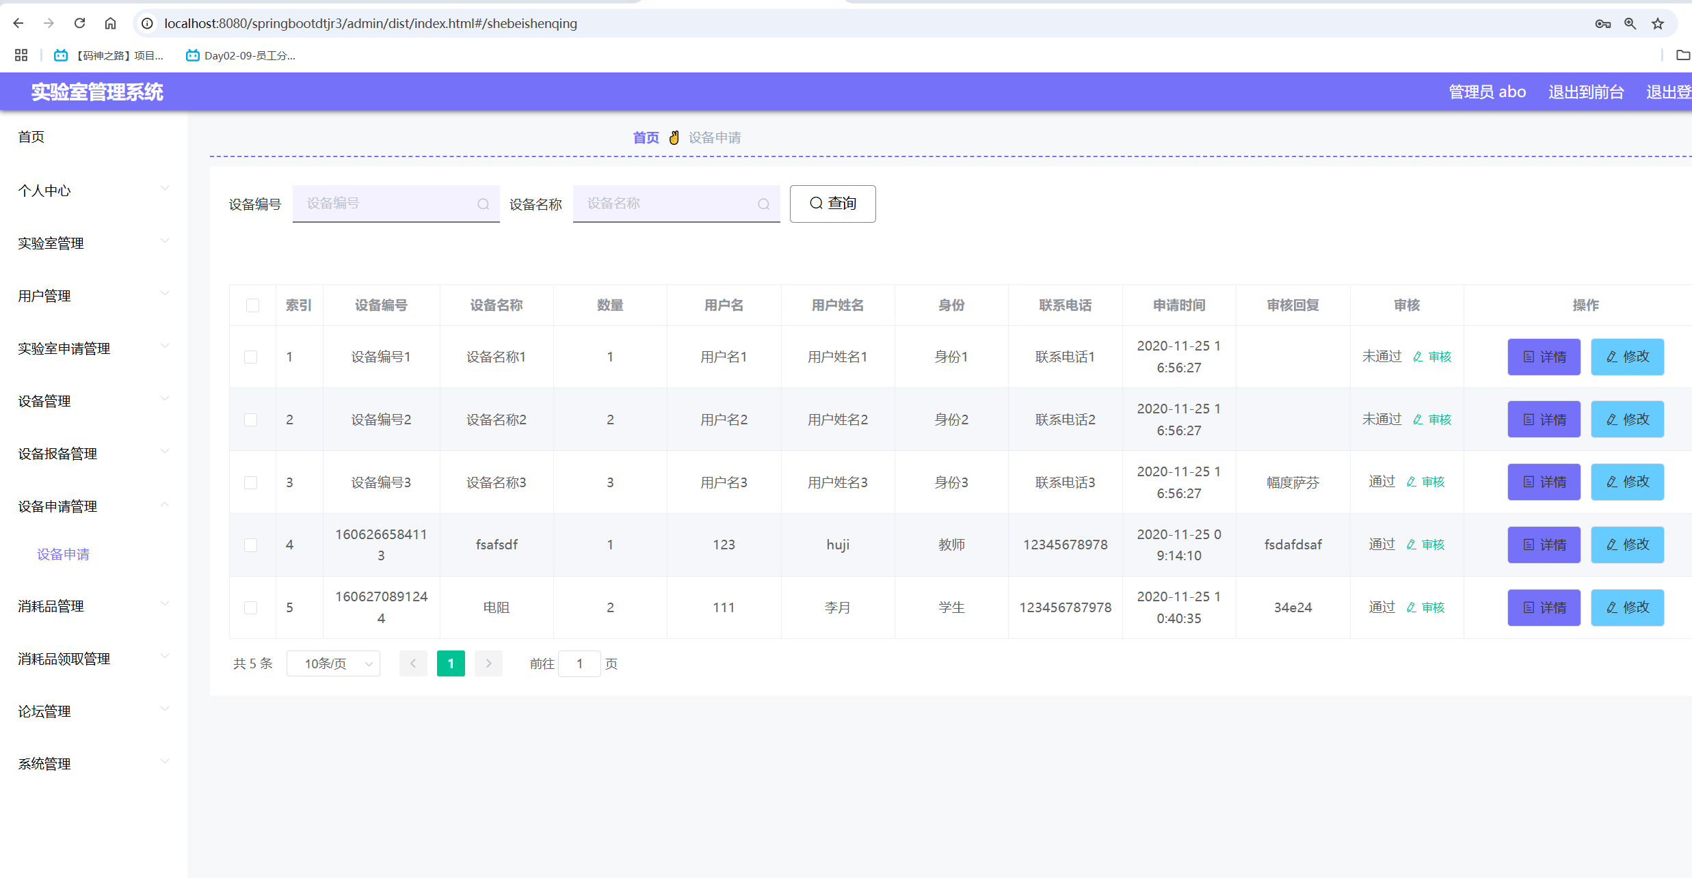Collapse 设备申请管理 sidebar menu
Screen dimensions: 1692x878
point(94,506)
